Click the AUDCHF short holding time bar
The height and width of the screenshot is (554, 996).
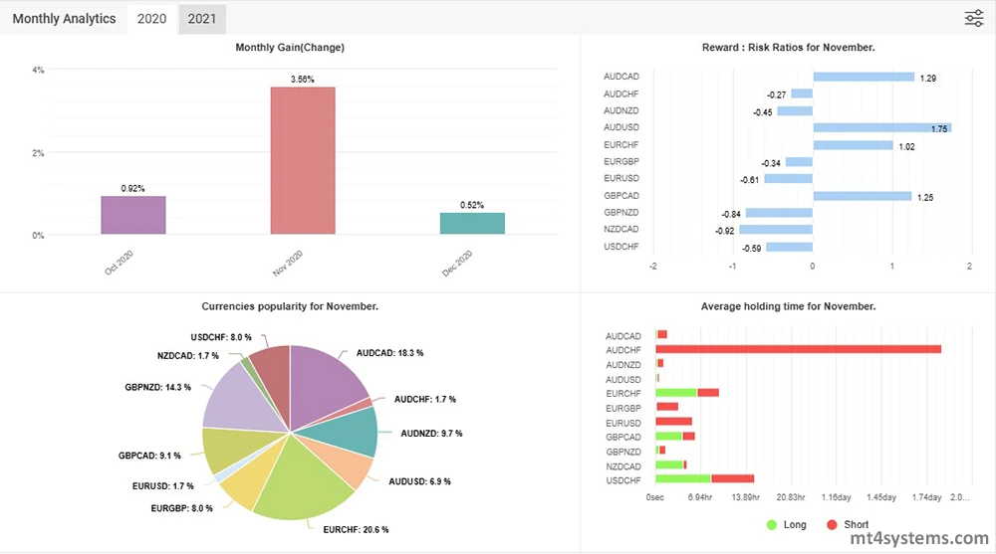pyautogui.click(x=799, y=349)
